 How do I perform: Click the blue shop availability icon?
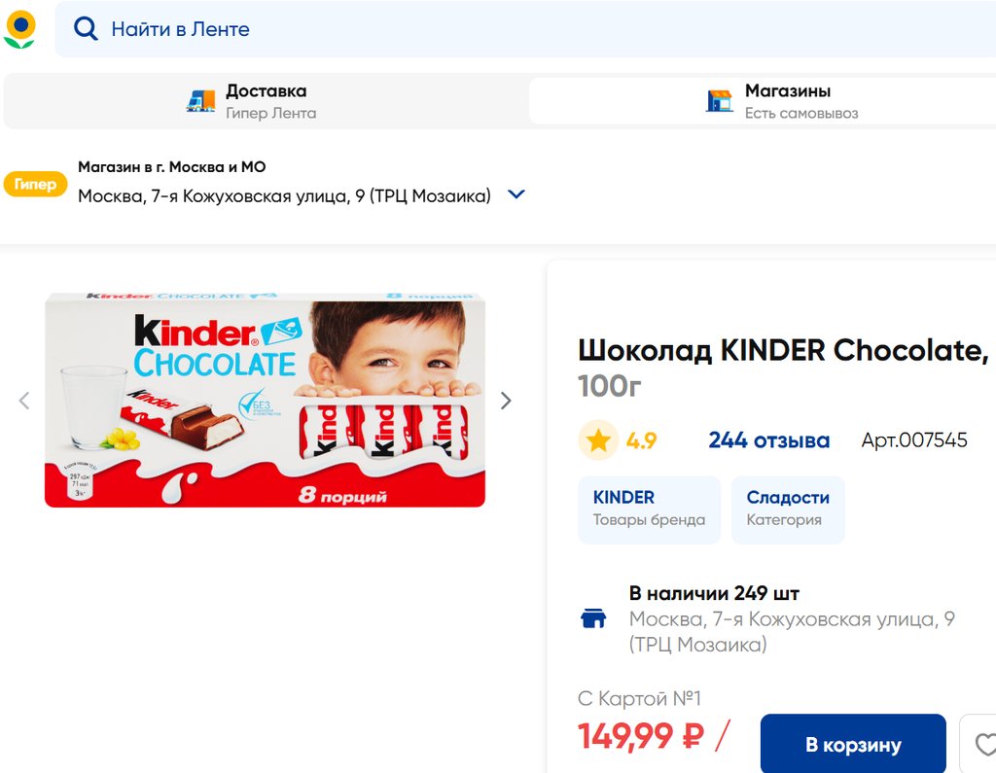click(593, 618)
